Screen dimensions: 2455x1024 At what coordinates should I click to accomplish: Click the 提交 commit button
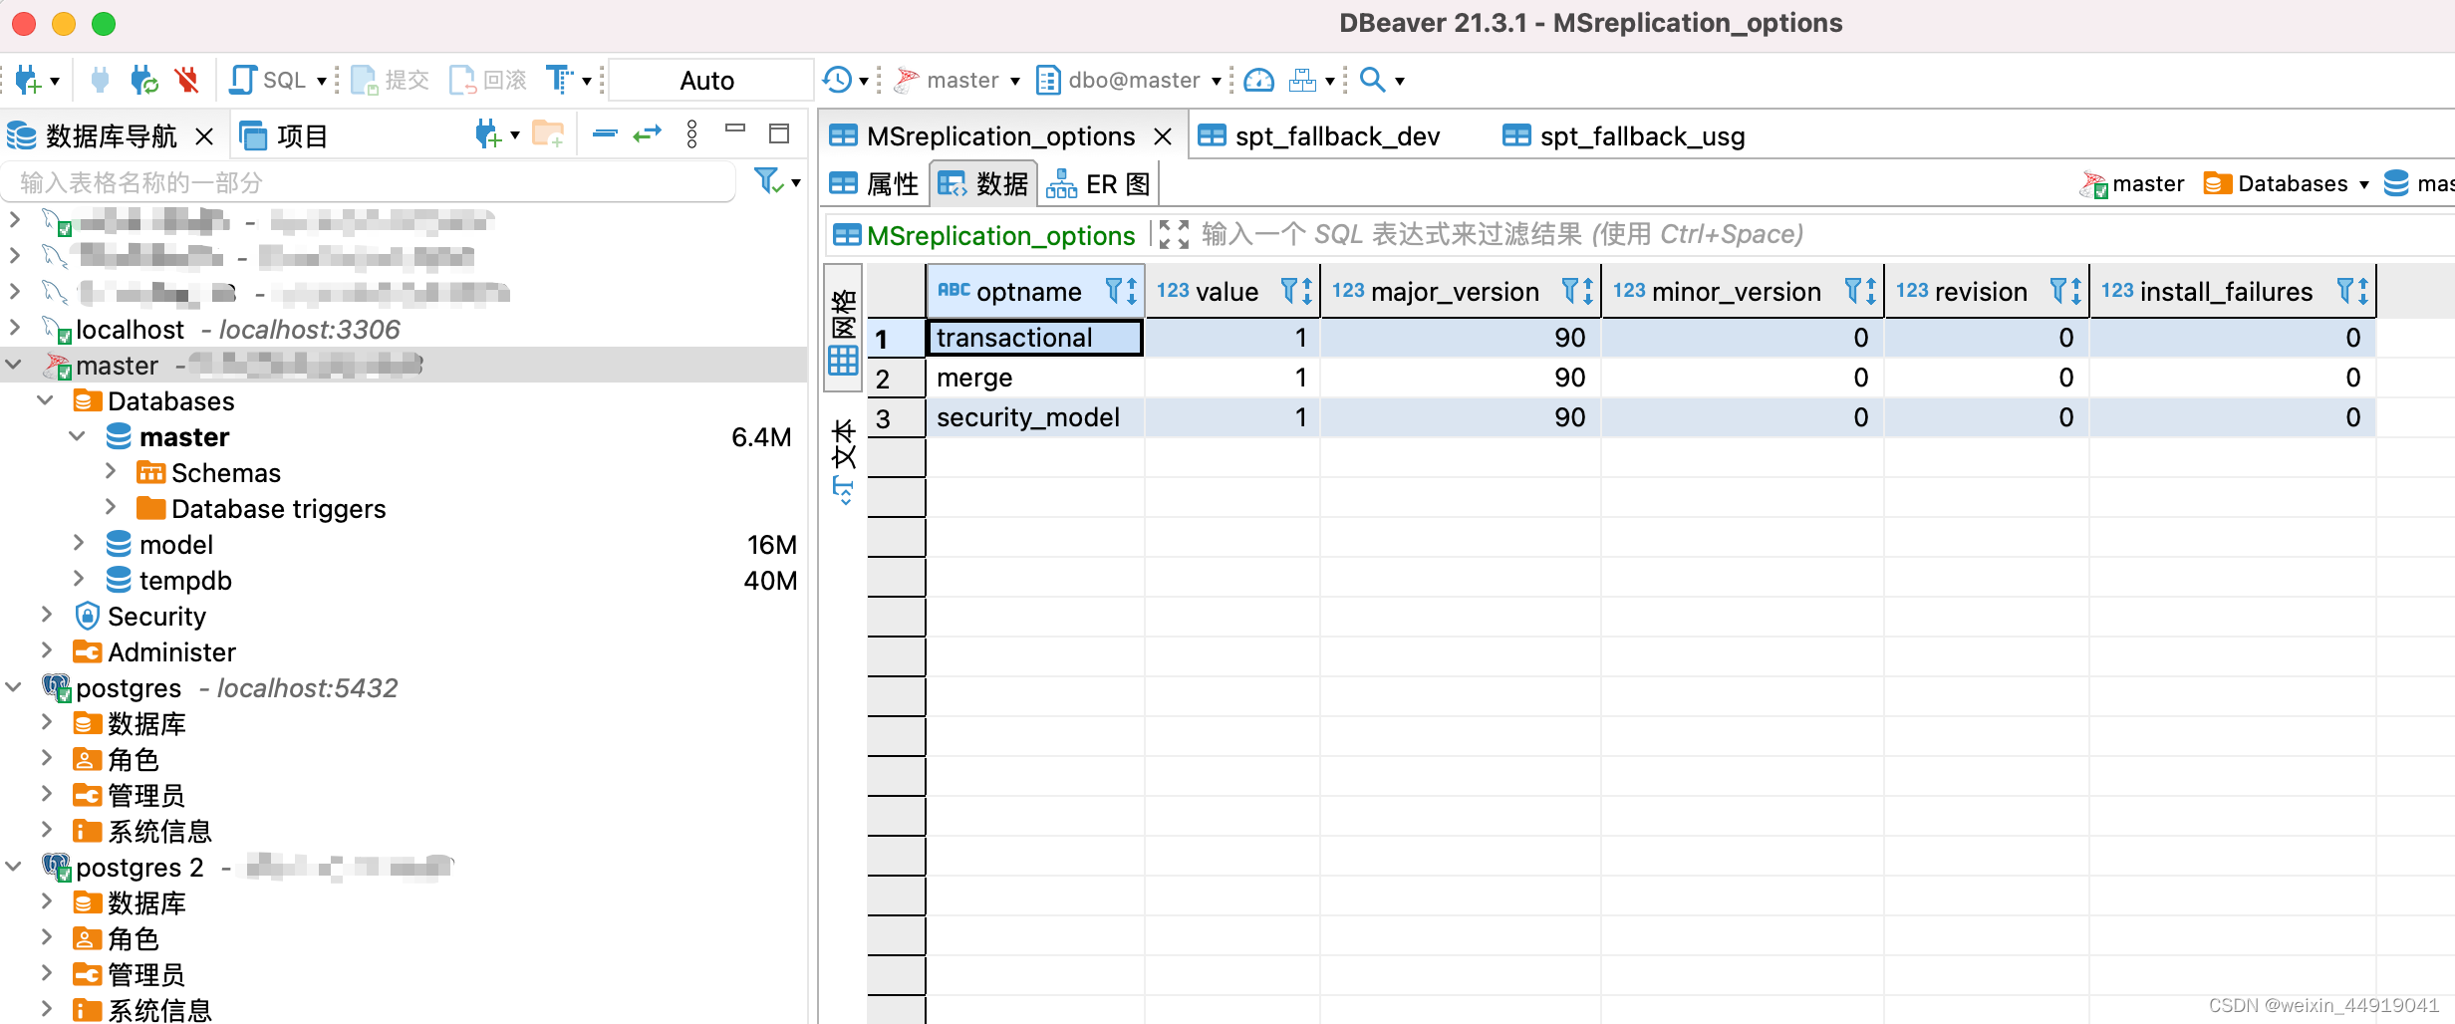[x=389, y=80]
